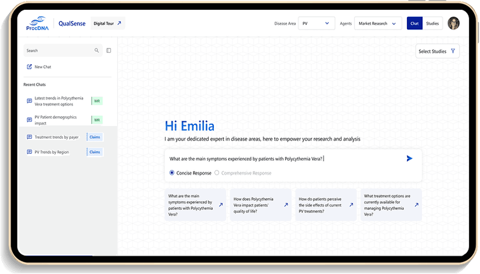The height and width of the screenshot is (274, 480).
Task: Click arrow icon on side effects card
Action: coord(351,205)
